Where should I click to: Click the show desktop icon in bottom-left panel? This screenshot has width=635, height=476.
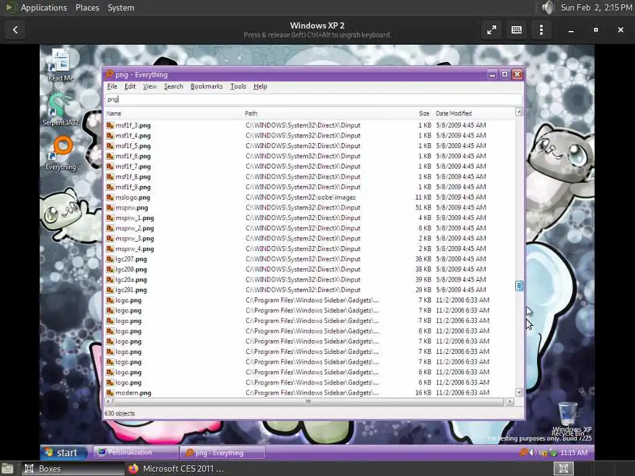[x=7, y=469]
